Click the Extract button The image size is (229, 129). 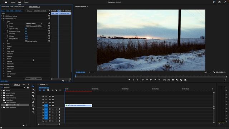coord(169,80)
